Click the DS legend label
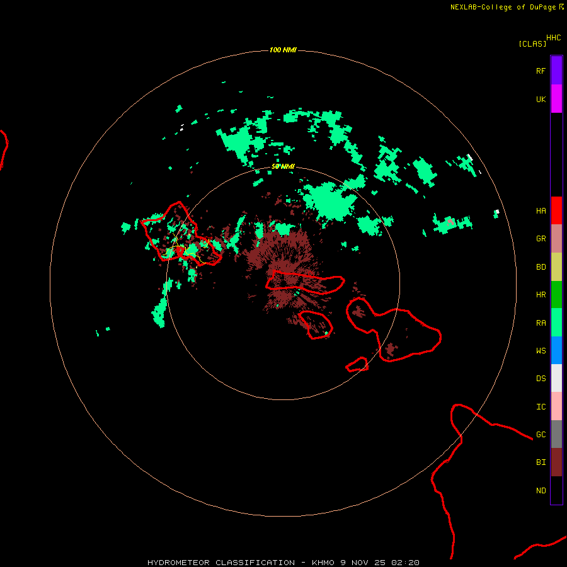 tap(541, 379)
